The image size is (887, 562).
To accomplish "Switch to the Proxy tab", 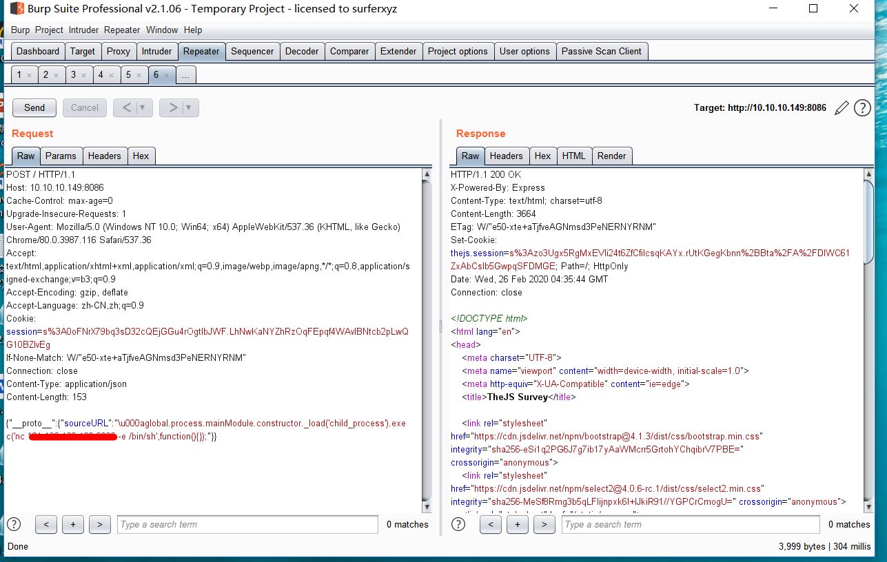I will pos(119,51).
